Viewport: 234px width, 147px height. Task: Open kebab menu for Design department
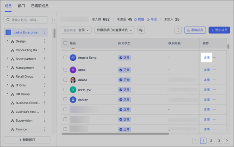point(45,41)
